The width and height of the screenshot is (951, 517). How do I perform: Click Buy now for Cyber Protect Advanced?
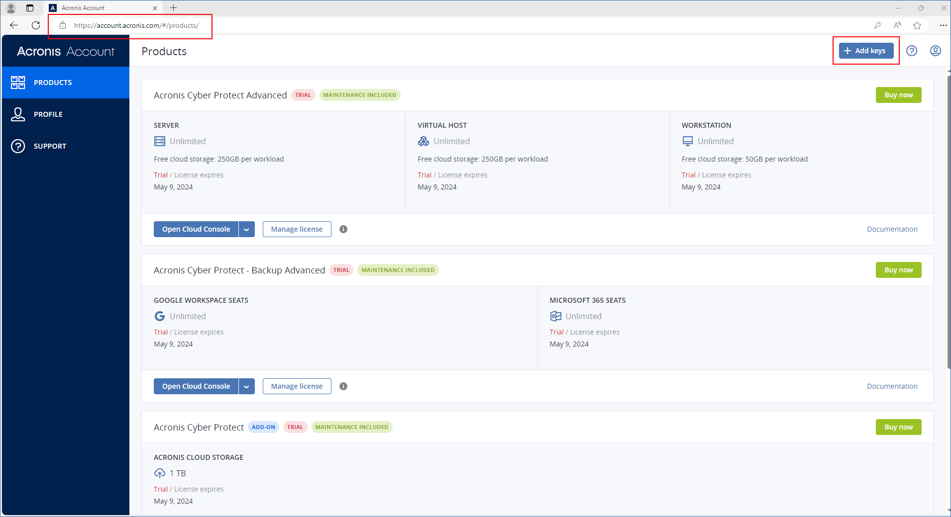coord(898,95)
